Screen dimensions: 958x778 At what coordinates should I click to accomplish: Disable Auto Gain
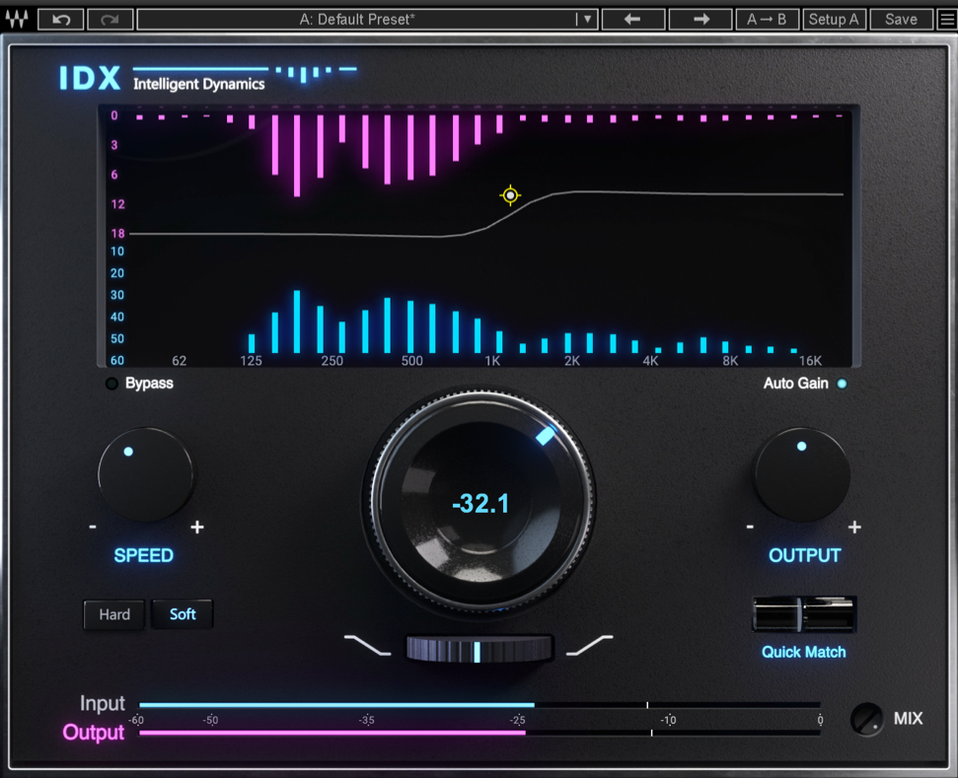841,385
